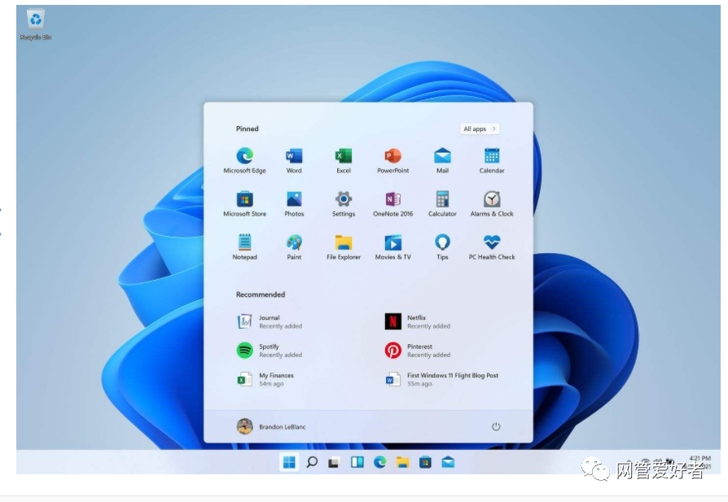Open the Widgets taskbar icon
Image resolution: width=728 pixels, height=502 pixels.
pos(357,462)
